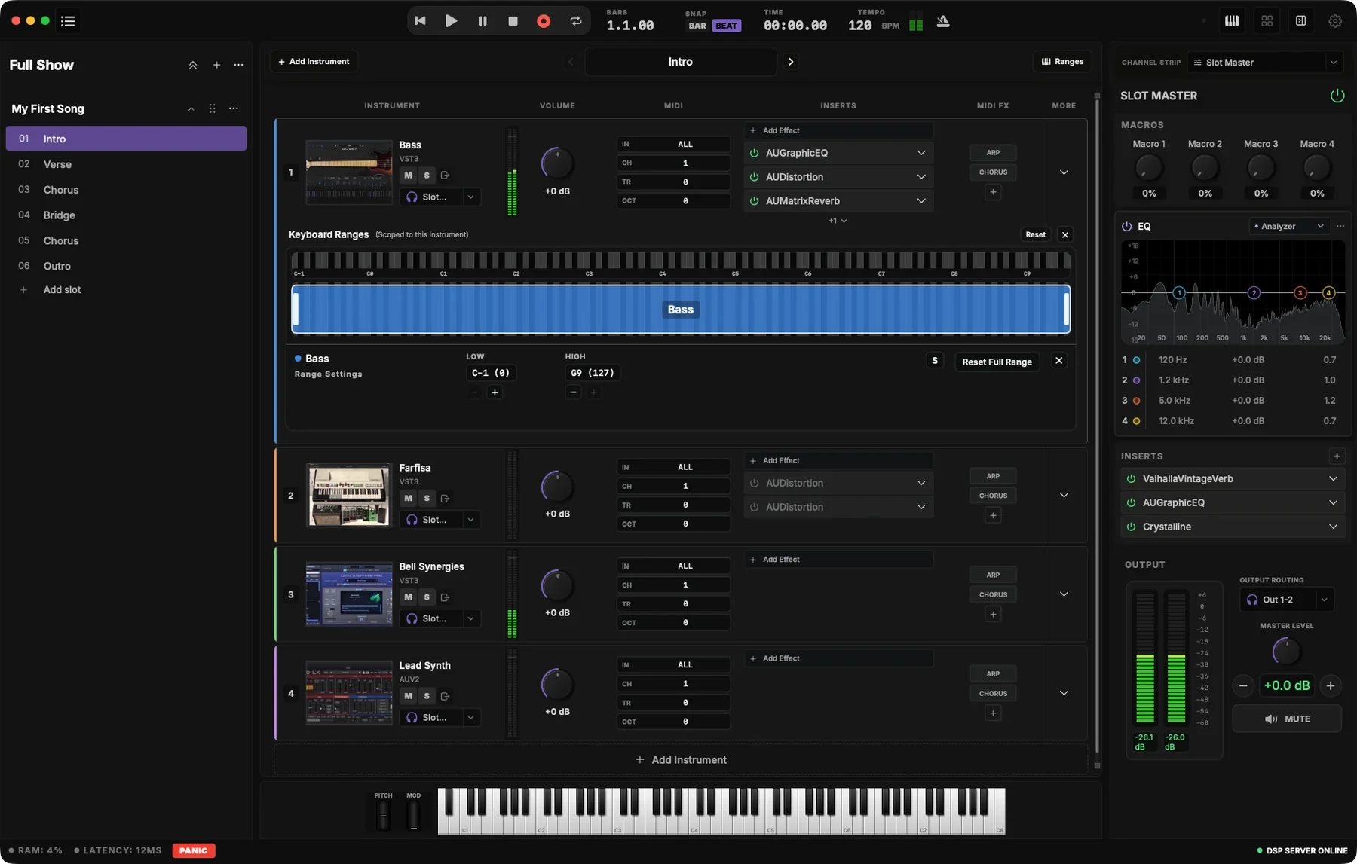The width and height of the screenshot is (1357, 864).
Task: Expand the Farfisa instrument row chevron
Action: pyautogui.click(x=1064, y=496)
